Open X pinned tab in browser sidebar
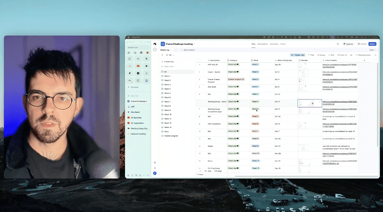Image resolution: width=383 pixels, height=212 pixels. tap(146, 59)
